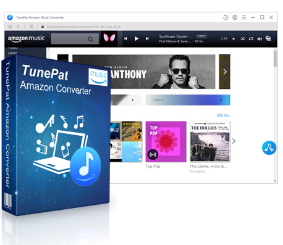Skip to next track
This screenshot has width=283, height=245.
(x=147, y=39)
